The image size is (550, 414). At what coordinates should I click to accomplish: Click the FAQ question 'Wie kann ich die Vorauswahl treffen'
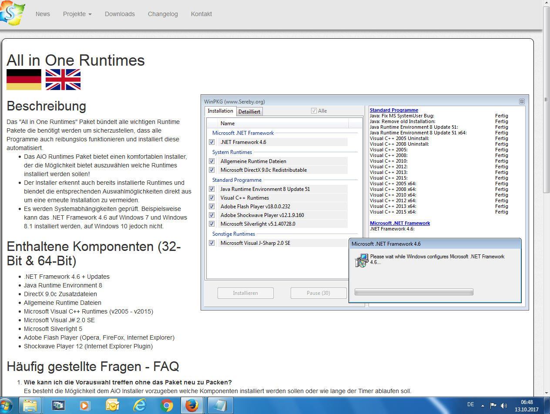pyautogui.click(x=128, y=382)
